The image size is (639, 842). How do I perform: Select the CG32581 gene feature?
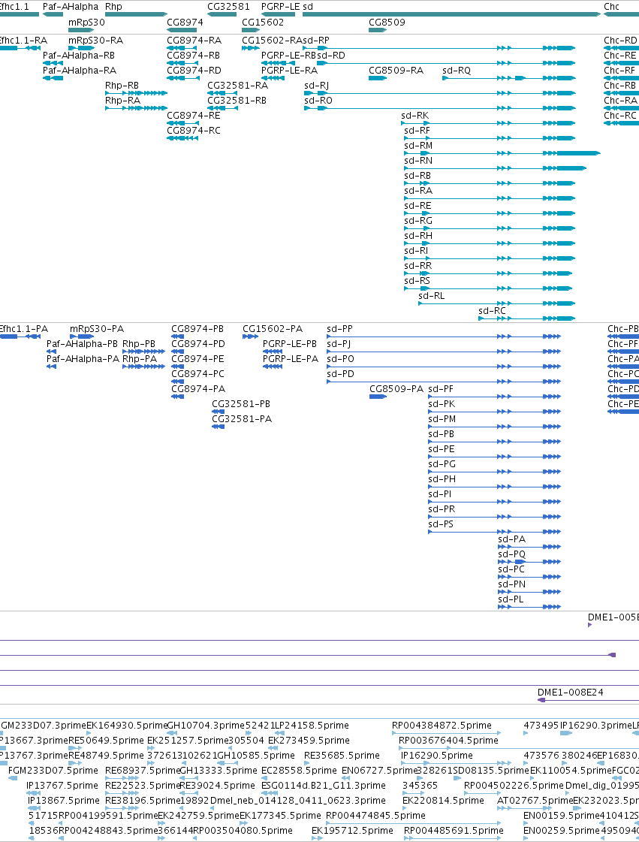pos(222,14)
